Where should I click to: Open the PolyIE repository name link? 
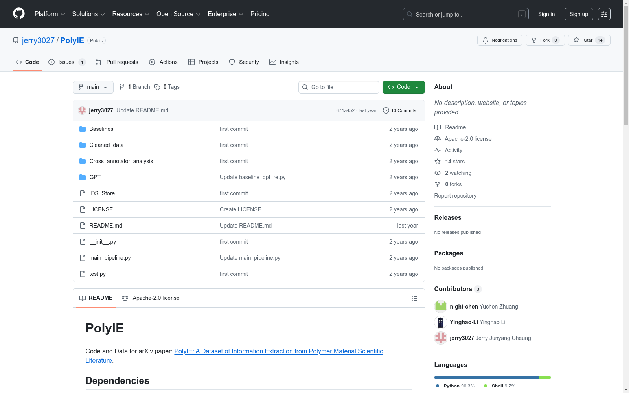[72, 40]
